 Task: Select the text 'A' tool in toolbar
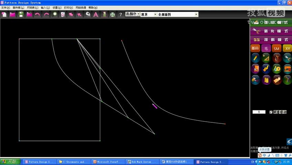tap(96, 14)
